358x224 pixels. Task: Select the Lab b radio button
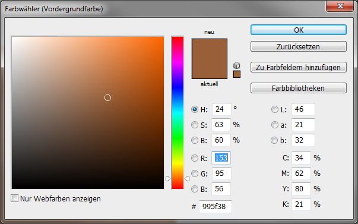274,140
